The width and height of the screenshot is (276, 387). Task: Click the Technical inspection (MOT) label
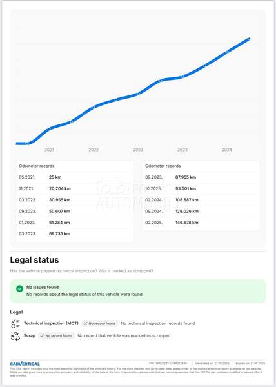click(x=51, y=323)
